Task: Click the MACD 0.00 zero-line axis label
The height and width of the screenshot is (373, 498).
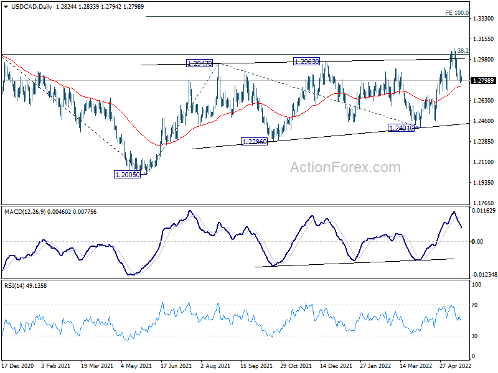Action: coord(478,241)
